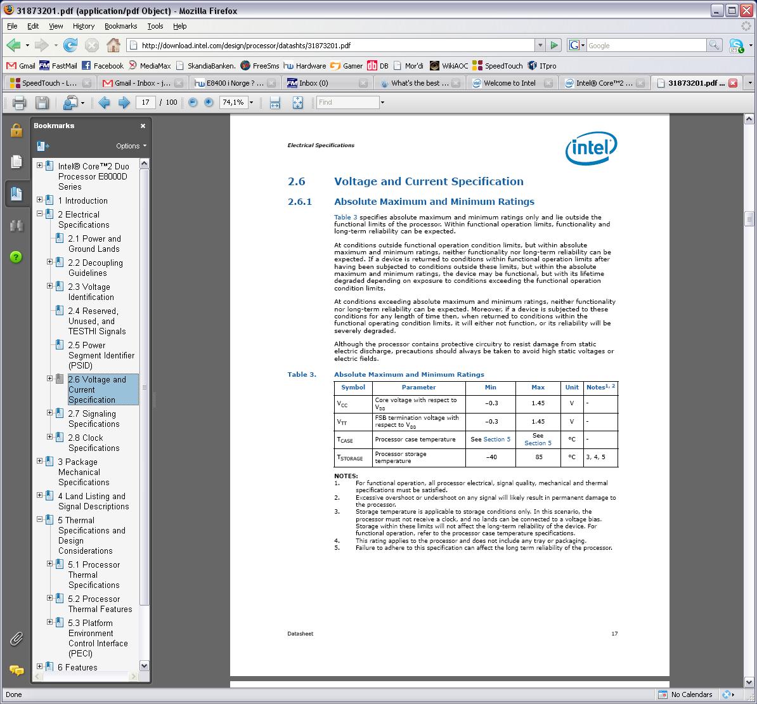Open the binoculars search panel icon
This screenshot has height=704, width=757.
point(16,226)
